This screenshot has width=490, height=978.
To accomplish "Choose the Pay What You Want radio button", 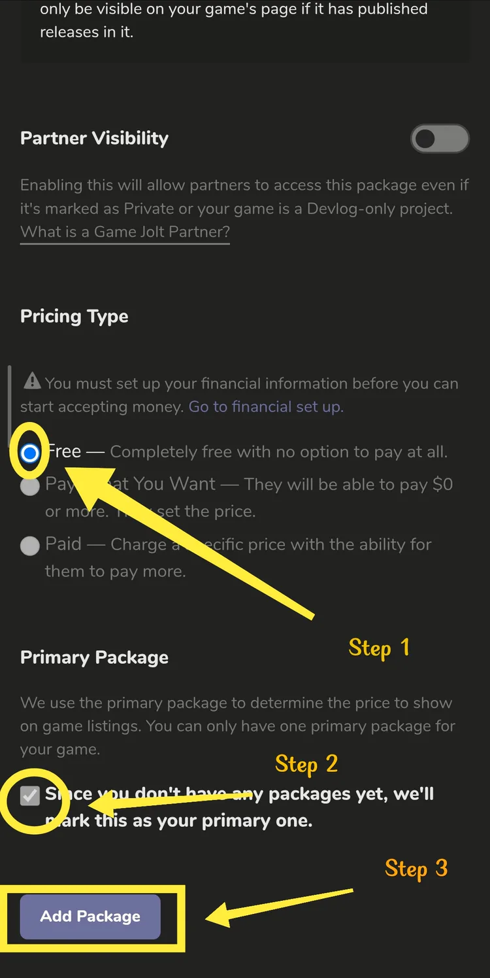I will pos(30,487).
